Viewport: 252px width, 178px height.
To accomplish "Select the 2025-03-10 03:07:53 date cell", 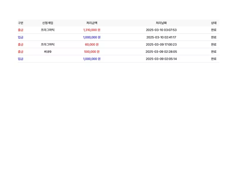I will pos(161,30).
